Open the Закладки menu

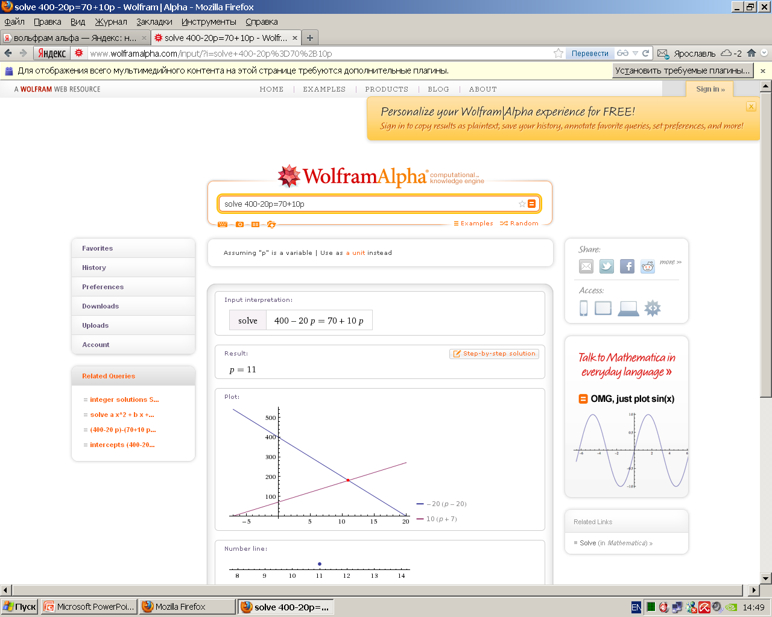(154, 22)
